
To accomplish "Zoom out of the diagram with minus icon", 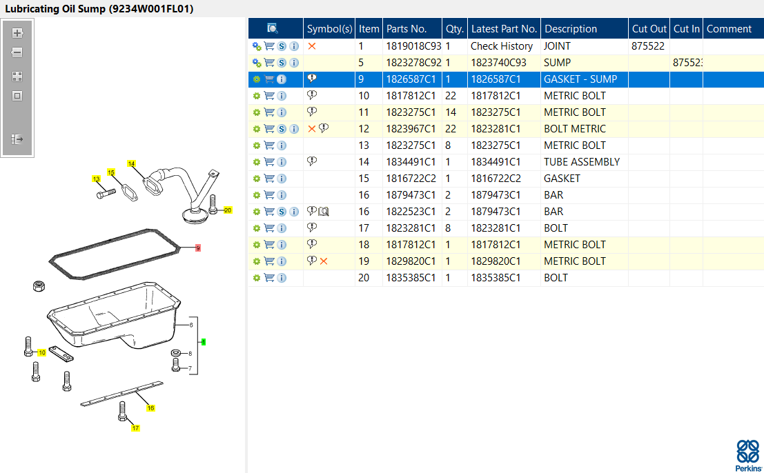I will pos(17,52).
